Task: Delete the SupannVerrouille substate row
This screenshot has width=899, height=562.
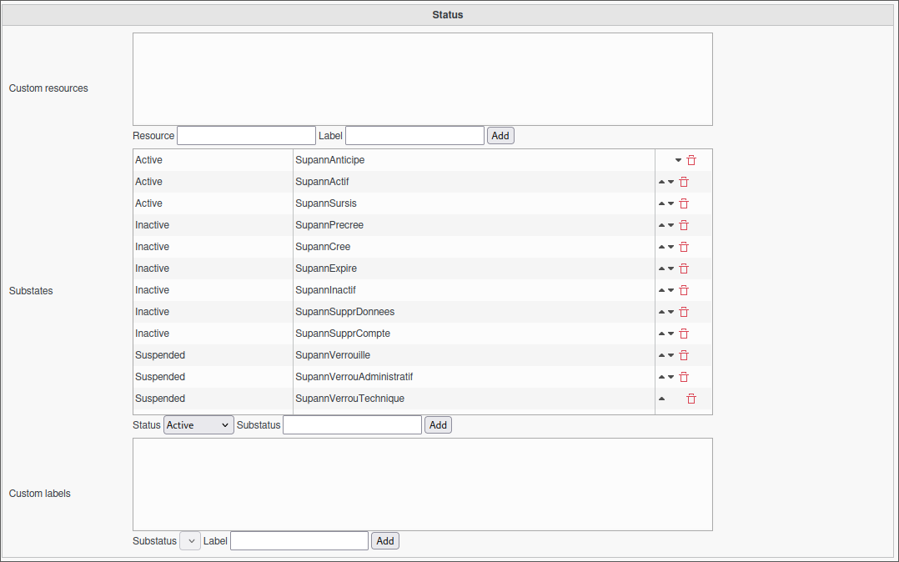Action: 684,355
